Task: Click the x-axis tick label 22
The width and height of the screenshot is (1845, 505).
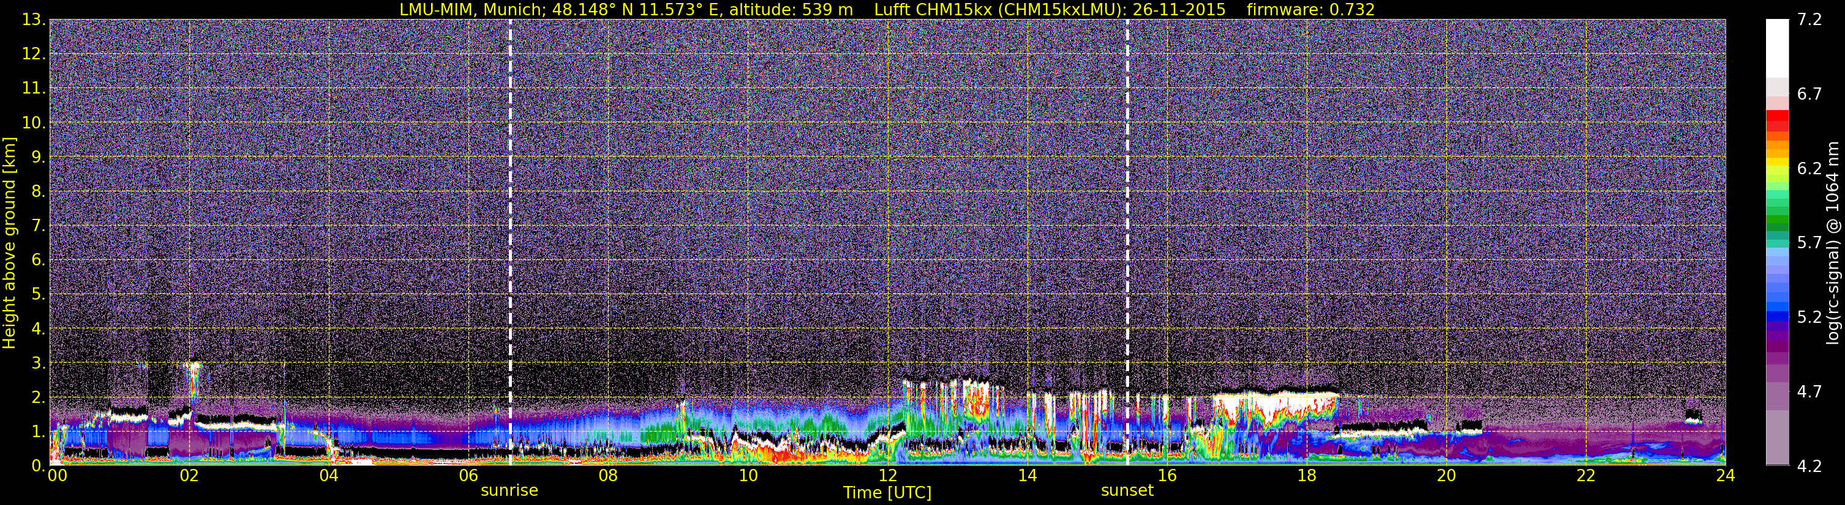Action: point(1586,476)
